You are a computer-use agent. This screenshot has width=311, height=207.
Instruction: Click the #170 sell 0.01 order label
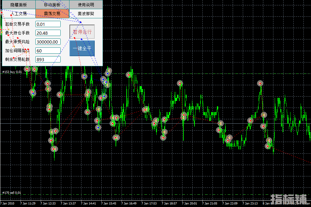tap(12, 192)
